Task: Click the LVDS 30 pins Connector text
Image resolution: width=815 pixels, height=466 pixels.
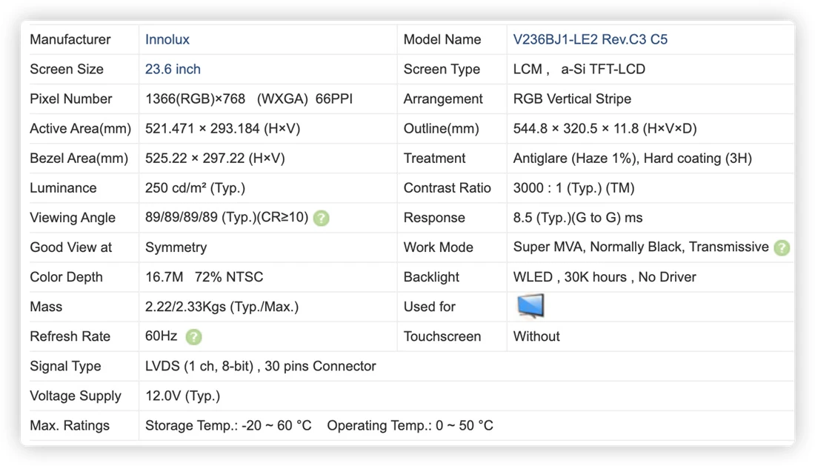Action: pos(260,366)
